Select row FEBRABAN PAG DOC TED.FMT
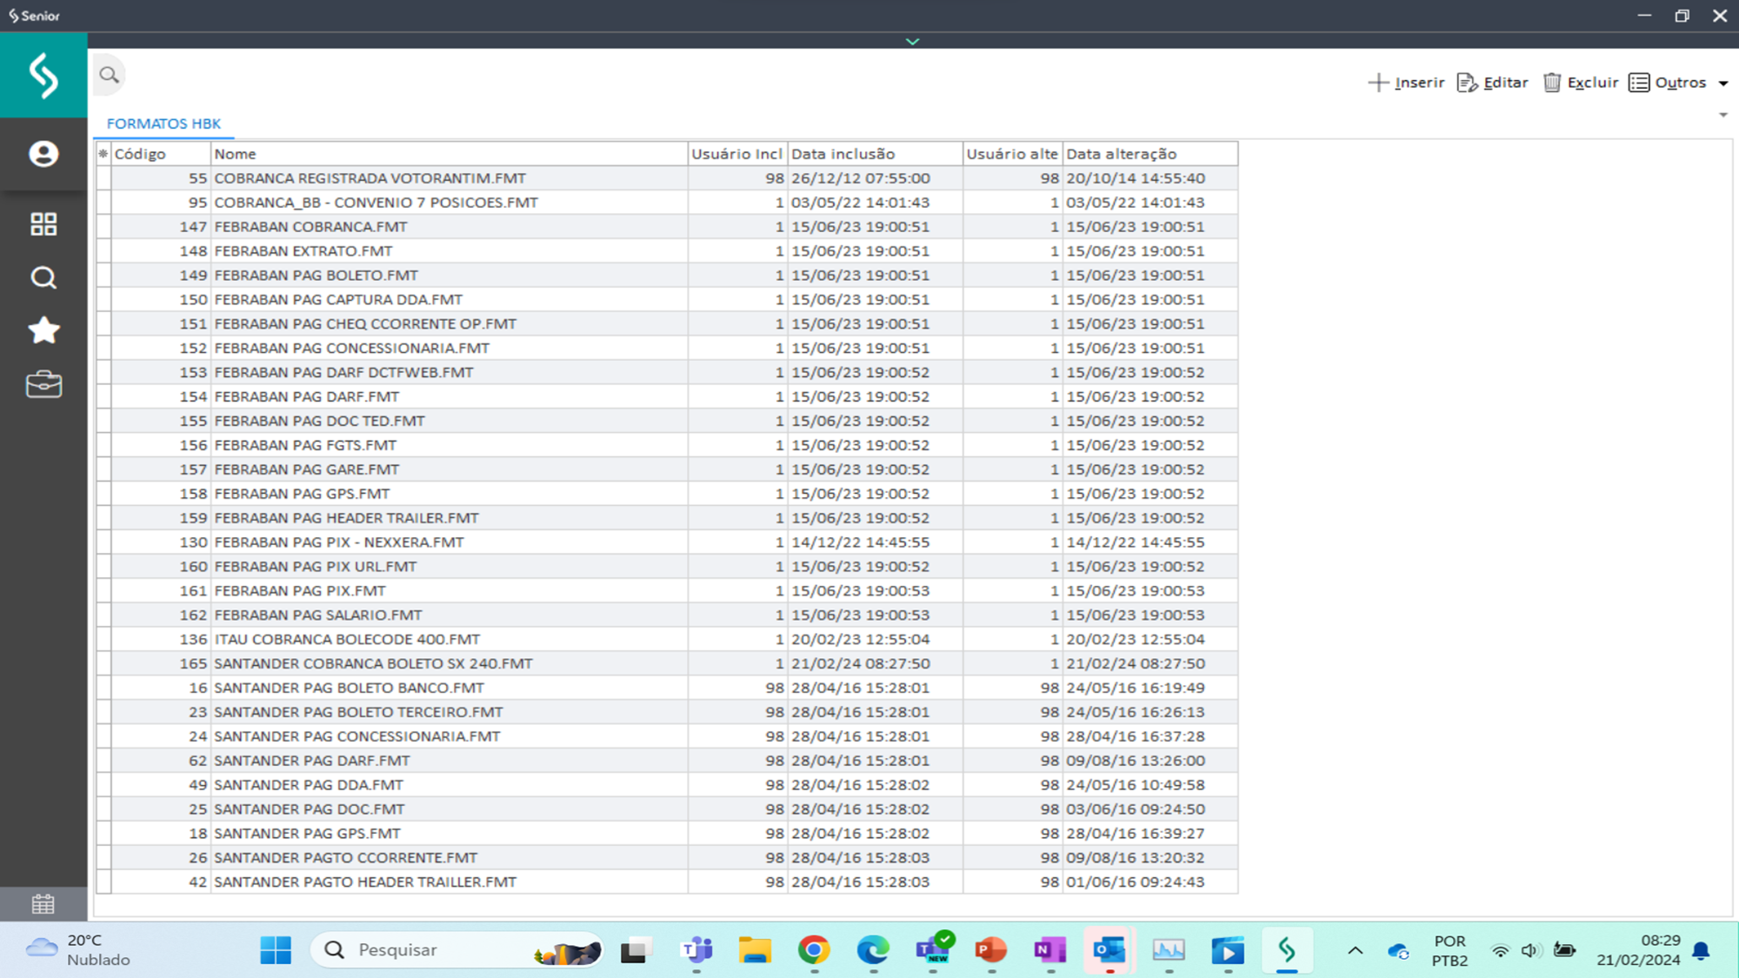Viewport: 1739px width, 978px height. coord(667,421)
